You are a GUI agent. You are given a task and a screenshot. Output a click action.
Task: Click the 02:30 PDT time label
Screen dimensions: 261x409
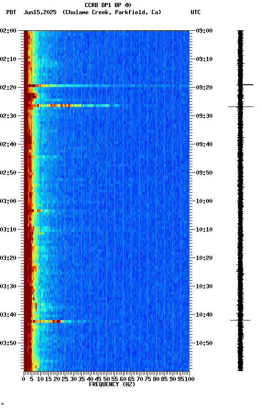[x=8, y=116]
